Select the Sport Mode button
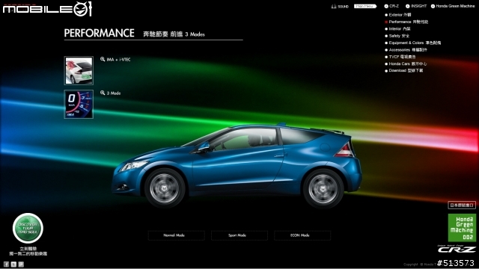 click(239, 235)
